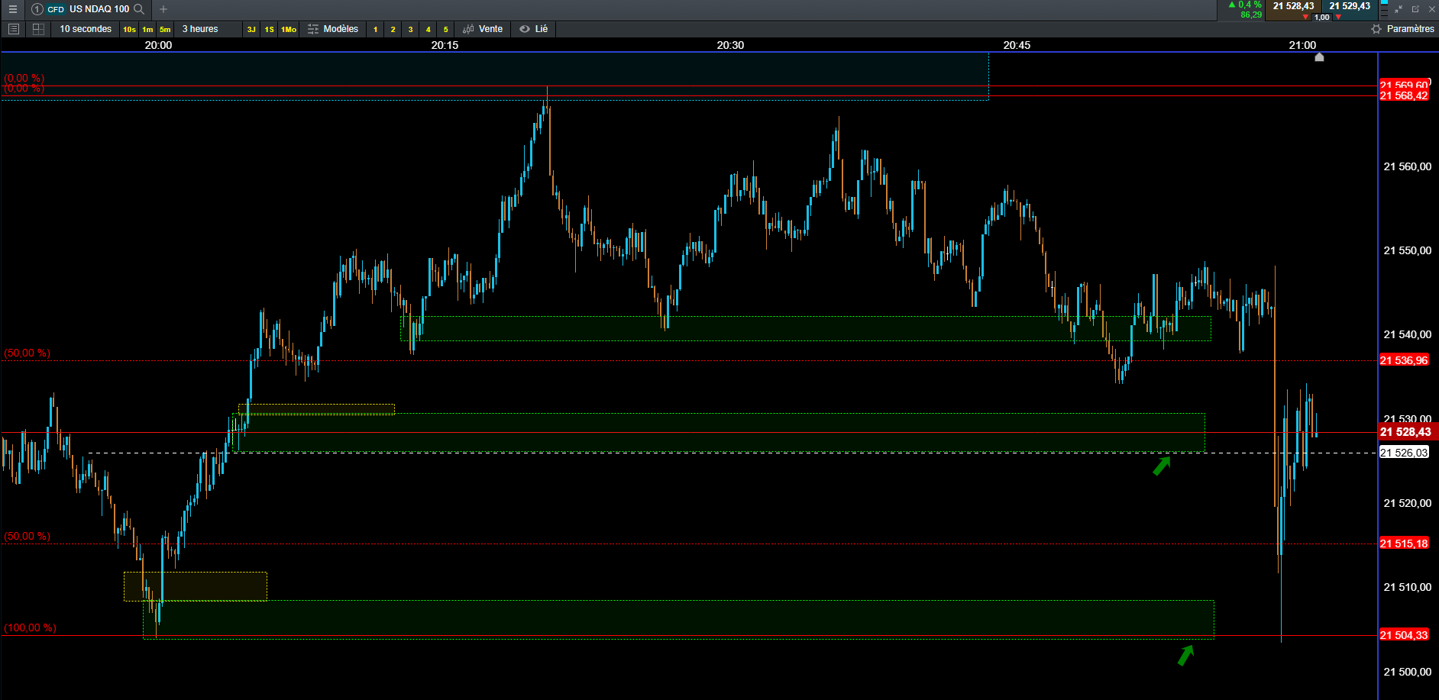Click the 21 510,00 price axis label
This screenshot has height=700, width=1439.
point(1408,587)
